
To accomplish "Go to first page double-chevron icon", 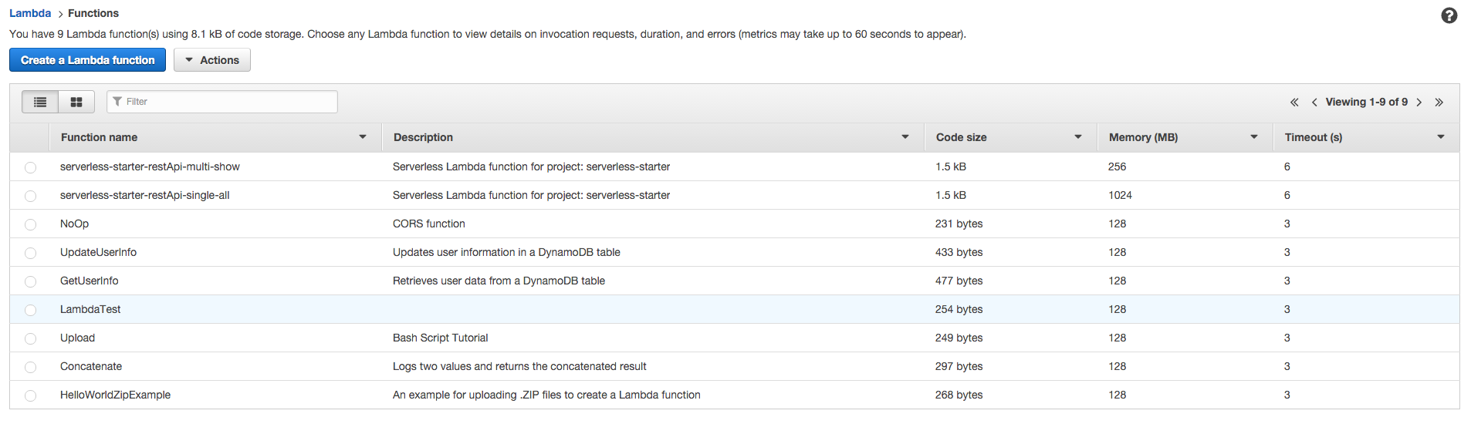I will coord(1294,102).
